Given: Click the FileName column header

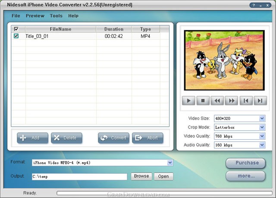Looking at the screenshot, I should (61, 29).
